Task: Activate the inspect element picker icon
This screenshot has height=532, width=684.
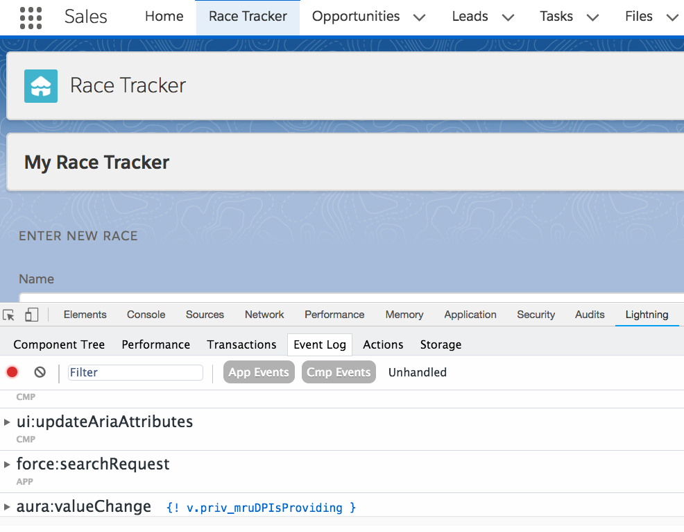Action: [9, 315]
